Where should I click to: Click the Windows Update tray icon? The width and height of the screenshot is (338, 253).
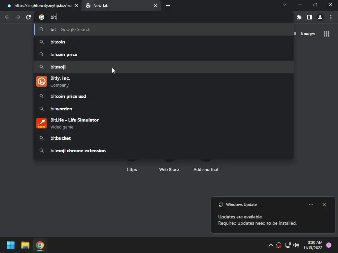(x=279, y=245)
